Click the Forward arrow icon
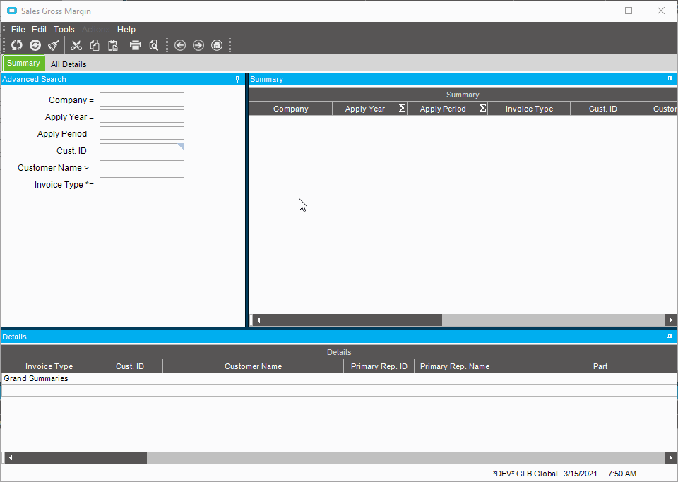 coord(198,45)
